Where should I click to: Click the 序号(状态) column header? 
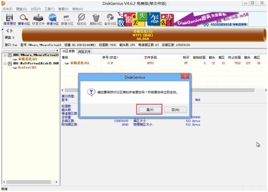click(x=110, y=58)
